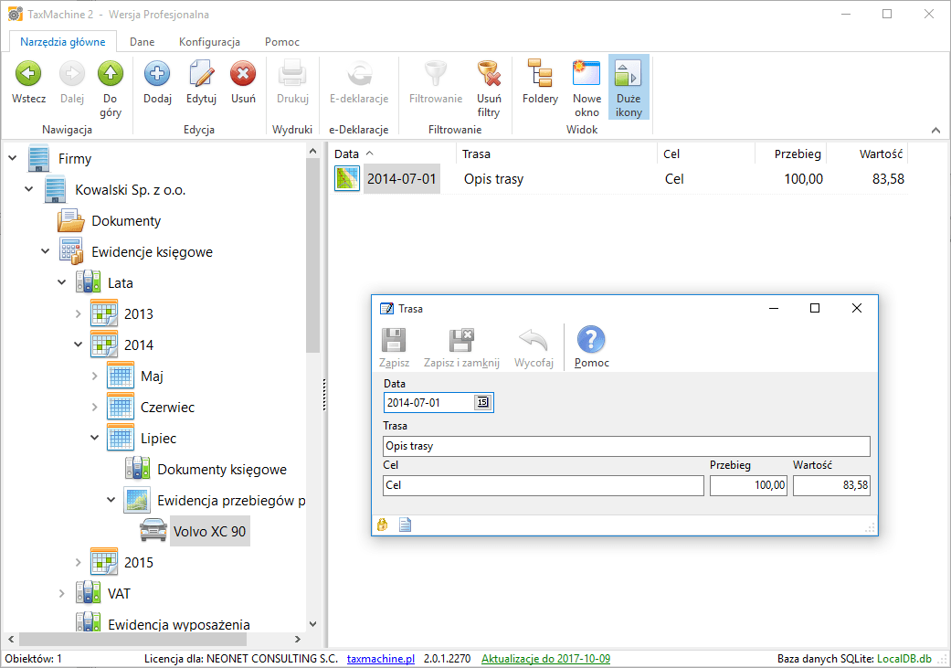Click the Wstecz green back arrow

[x=28, y=75]
